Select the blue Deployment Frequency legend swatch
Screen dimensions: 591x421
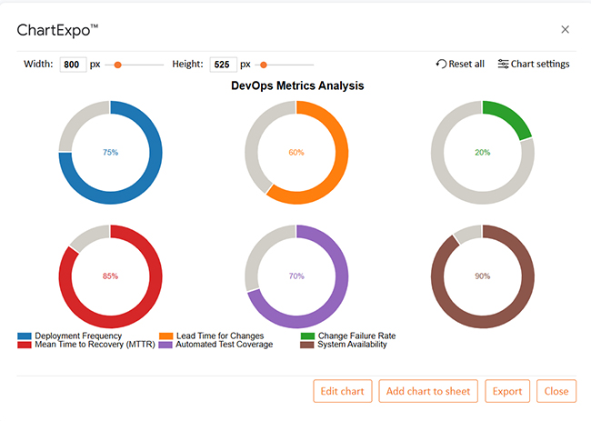coord(24,336)
